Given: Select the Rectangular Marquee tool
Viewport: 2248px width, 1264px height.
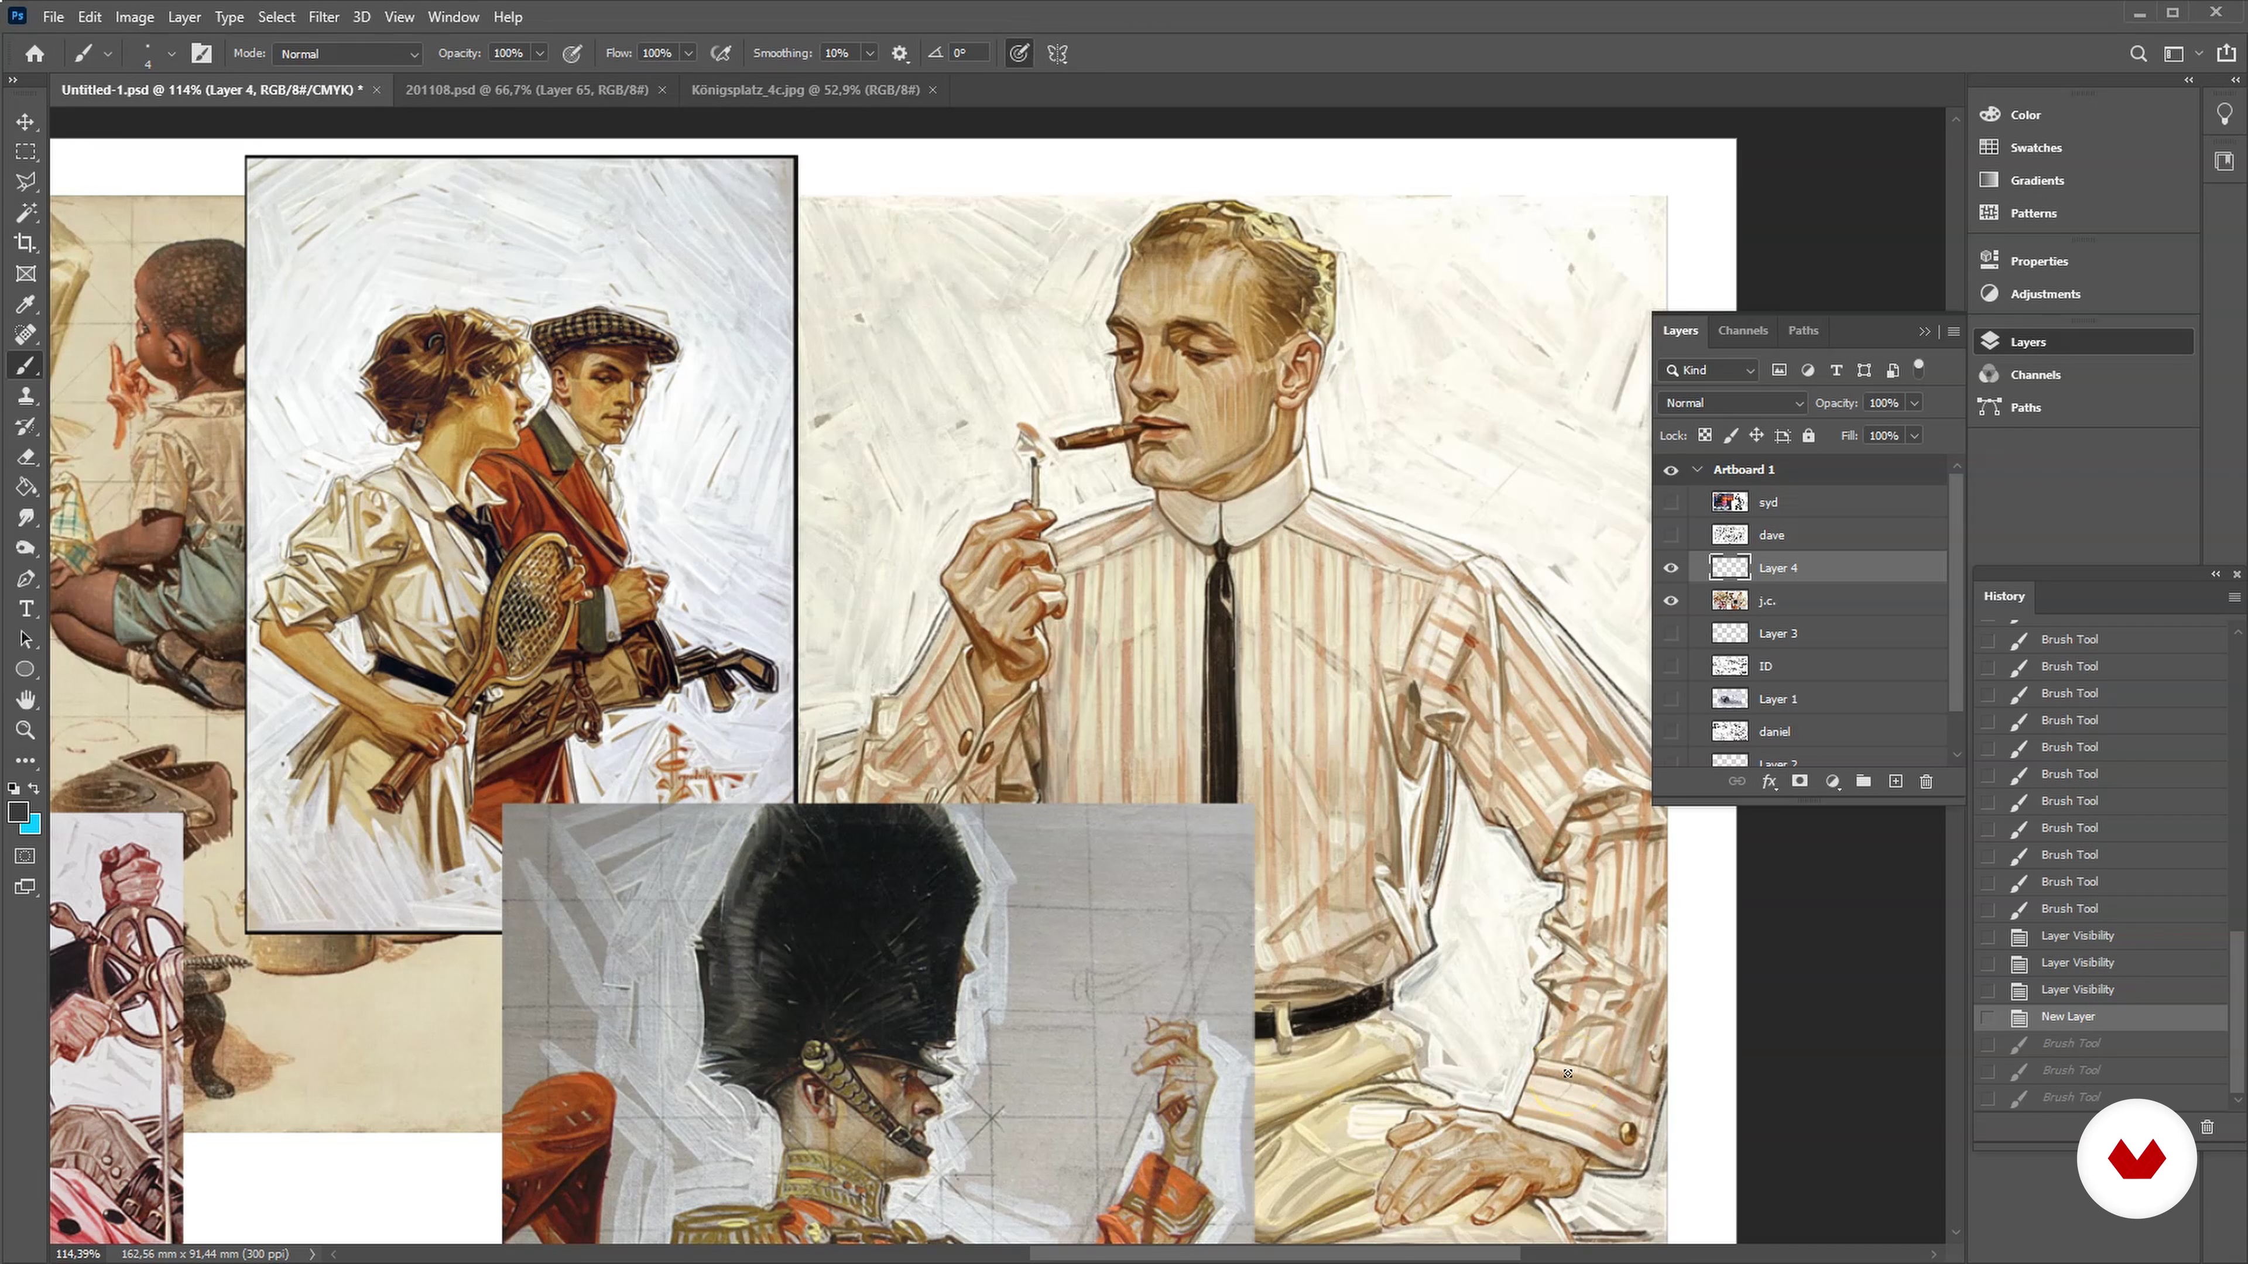Looking at the screenshot, I should click(x=25, y=152).
